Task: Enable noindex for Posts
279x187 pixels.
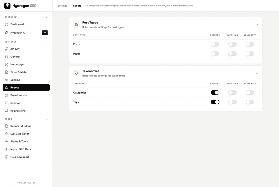Action: pyautogui.click(x=215, y=44)
